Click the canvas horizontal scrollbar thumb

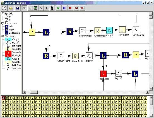click(34, 92)
